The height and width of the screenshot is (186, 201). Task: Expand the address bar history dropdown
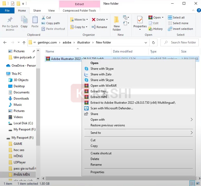146,42
